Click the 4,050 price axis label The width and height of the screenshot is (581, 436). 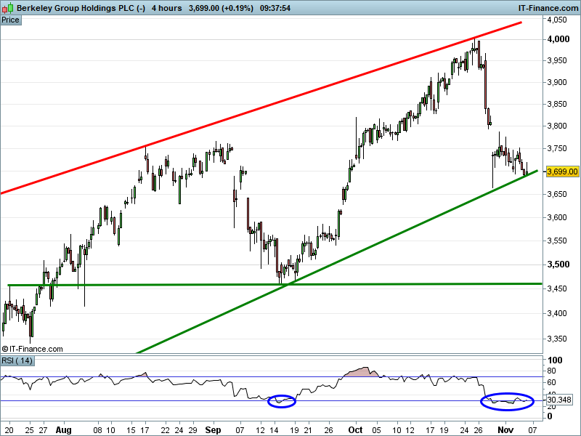[557, 20]
